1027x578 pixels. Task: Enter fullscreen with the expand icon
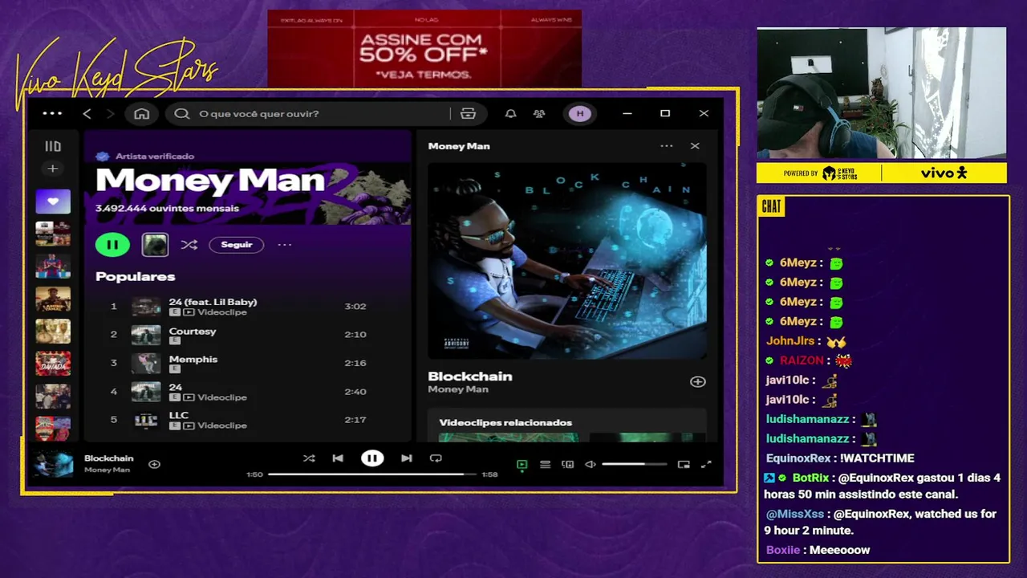click(706, 465)
